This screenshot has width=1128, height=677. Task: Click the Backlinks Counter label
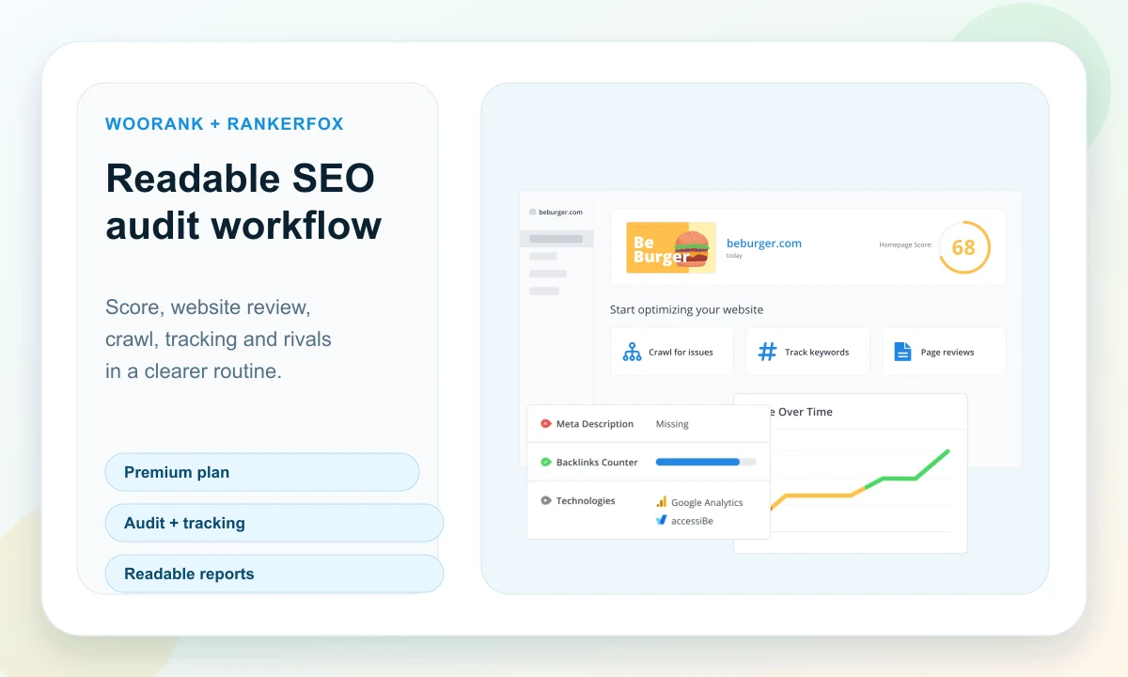(x=597, y=463)
